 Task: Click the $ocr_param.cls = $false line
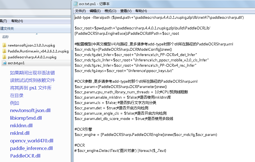[115, 103]
